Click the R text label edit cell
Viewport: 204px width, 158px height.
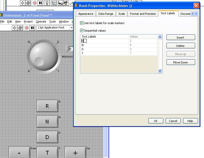(x=84, y=41)
